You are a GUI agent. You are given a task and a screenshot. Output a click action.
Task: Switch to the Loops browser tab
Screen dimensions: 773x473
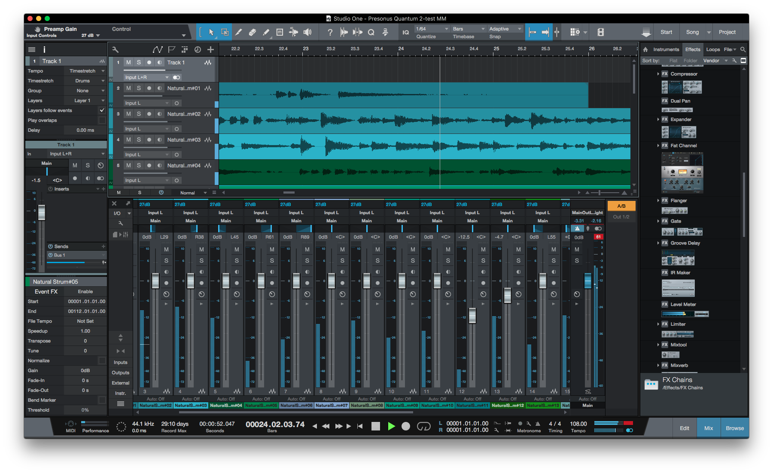713,49
